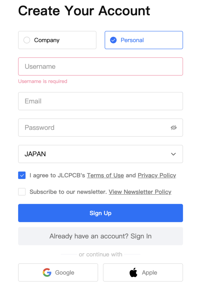Enable the newsletter subscription checkbox
Screen dimensions: 197x296
tap(22, 192)
